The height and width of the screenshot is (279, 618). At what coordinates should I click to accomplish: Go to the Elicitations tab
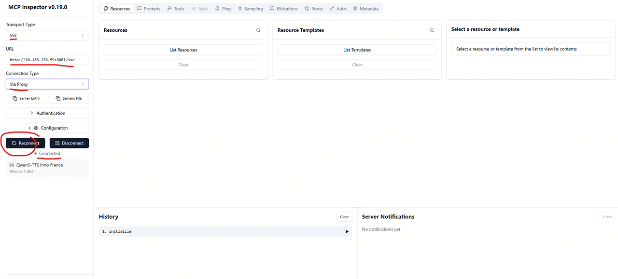pos(283,9)
